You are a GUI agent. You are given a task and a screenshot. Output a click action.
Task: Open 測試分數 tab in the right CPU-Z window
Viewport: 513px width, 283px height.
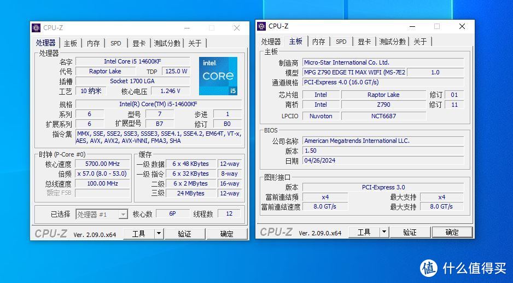pyautogui.click(x=392, y=42)
